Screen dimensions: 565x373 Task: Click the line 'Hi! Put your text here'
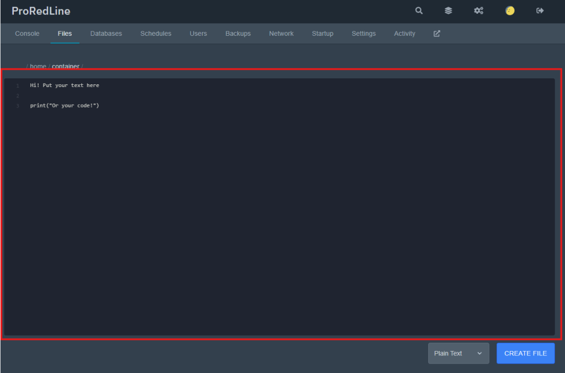65,85
